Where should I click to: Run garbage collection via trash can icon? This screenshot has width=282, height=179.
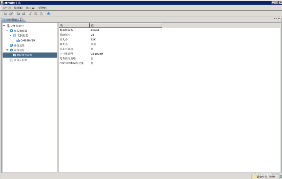tap(280, 176)
